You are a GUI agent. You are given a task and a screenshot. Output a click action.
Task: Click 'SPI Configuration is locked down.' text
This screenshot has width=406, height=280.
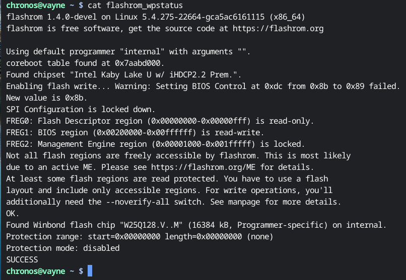(x=81, y=110)
